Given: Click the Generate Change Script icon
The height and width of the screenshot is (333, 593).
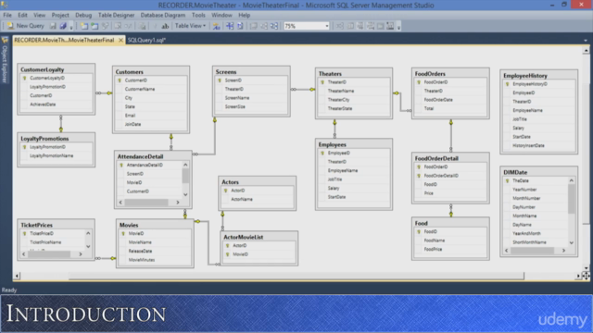Looking at the screenshot, I should coord(142,26).
